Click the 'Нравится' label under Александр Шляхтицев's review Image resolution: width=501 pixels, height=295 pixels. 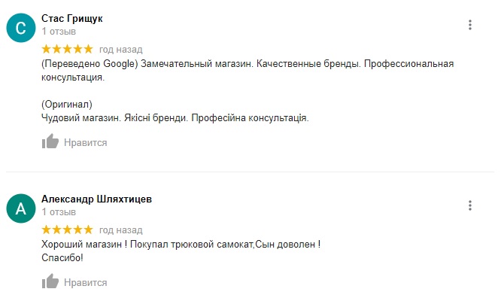[85, 282]
